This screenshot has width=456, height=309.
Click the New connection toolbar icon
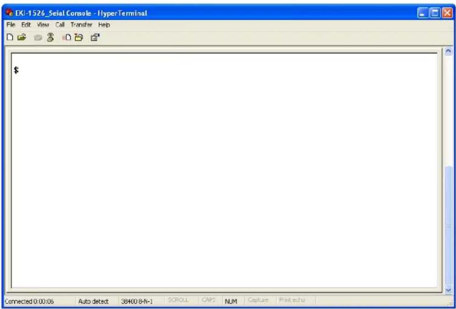pyautogui.click(x=10, y=37)
